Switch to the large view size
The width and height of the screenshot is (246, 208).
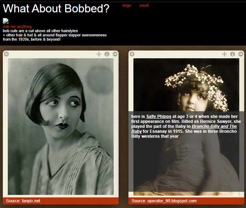coord(126,5)
